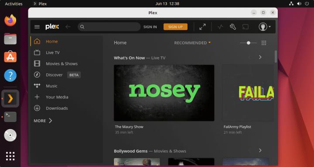The height and width of the screenshot is (167, 314).
Task: Open the FailArmy thumbnail
Action: (x=248, y=93)
